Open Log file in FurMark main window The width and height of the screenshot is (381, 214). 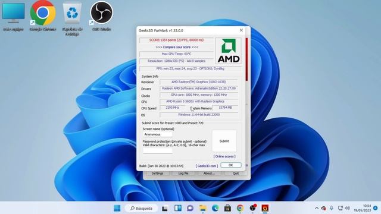click(183, 174)
